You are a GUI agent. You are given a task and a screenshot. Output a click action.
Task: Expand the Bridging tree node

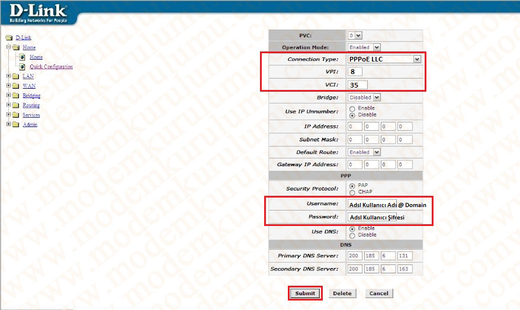click(x=9, y=95)
